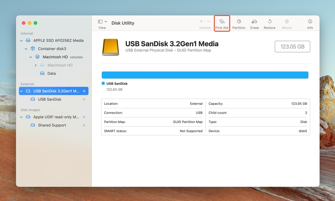This screenshot has height=201, width=335.
Task: Remove a volume with the minus icon
Action: click(209, 21)
